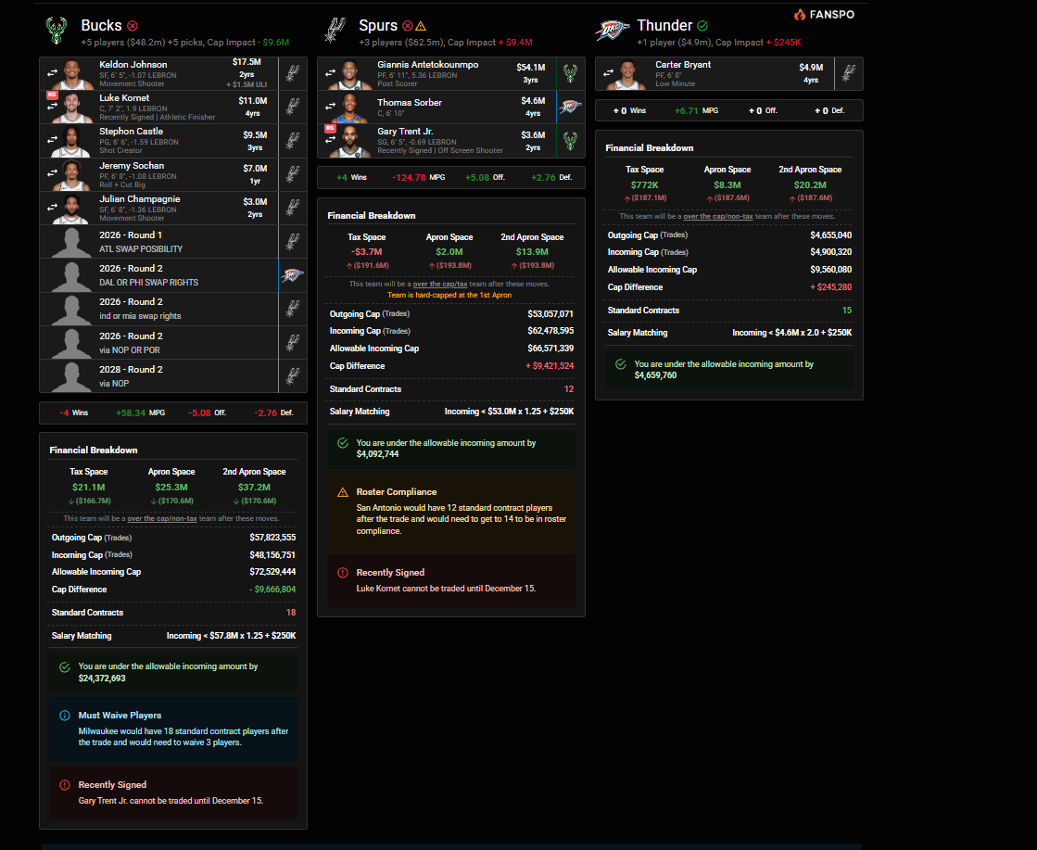
Task: Click Keldon Johnson player headshot
Action: tap(73, 74)
